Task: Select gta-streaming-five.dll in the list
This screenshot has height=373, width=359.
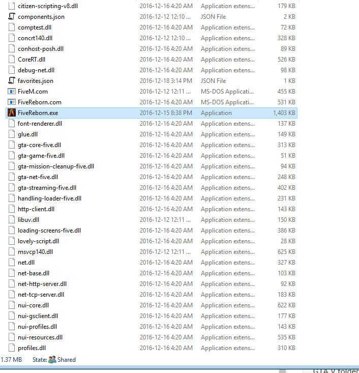Action: (47, 188)
